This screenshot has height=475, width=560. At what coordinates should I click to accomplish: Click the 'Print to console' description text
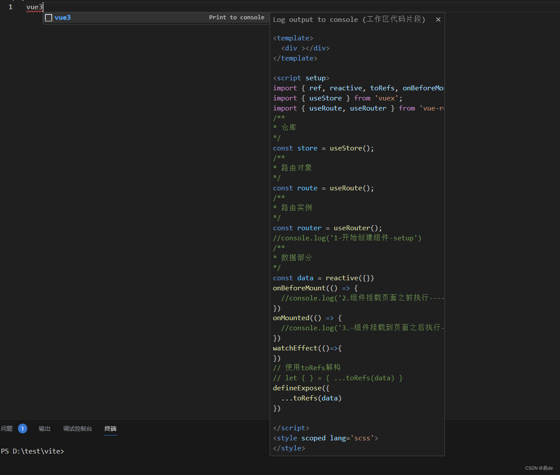(237, 18)
